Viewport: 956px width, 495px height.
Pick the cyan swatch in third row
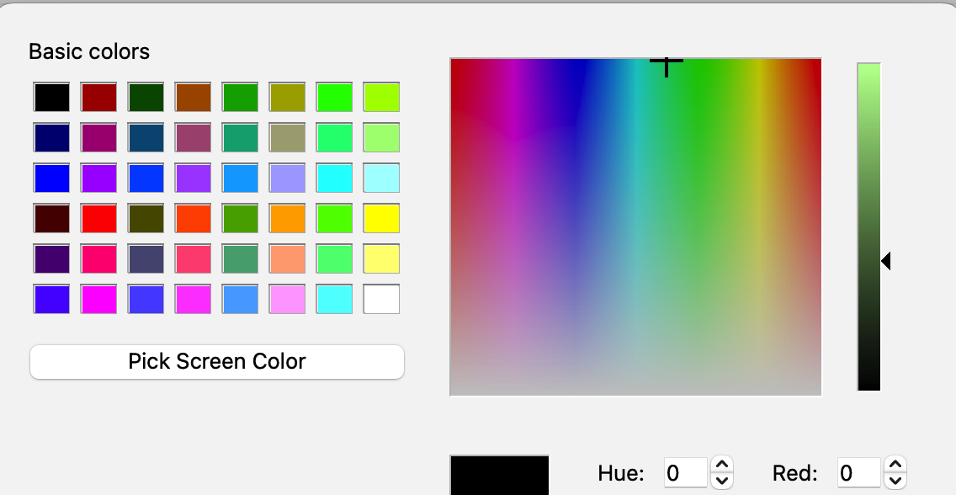pos(334,178)
